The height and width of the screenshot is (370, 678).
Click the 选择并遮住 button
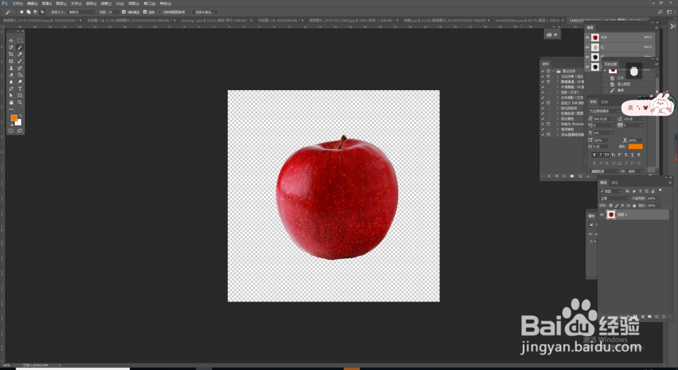coord(205,12)
